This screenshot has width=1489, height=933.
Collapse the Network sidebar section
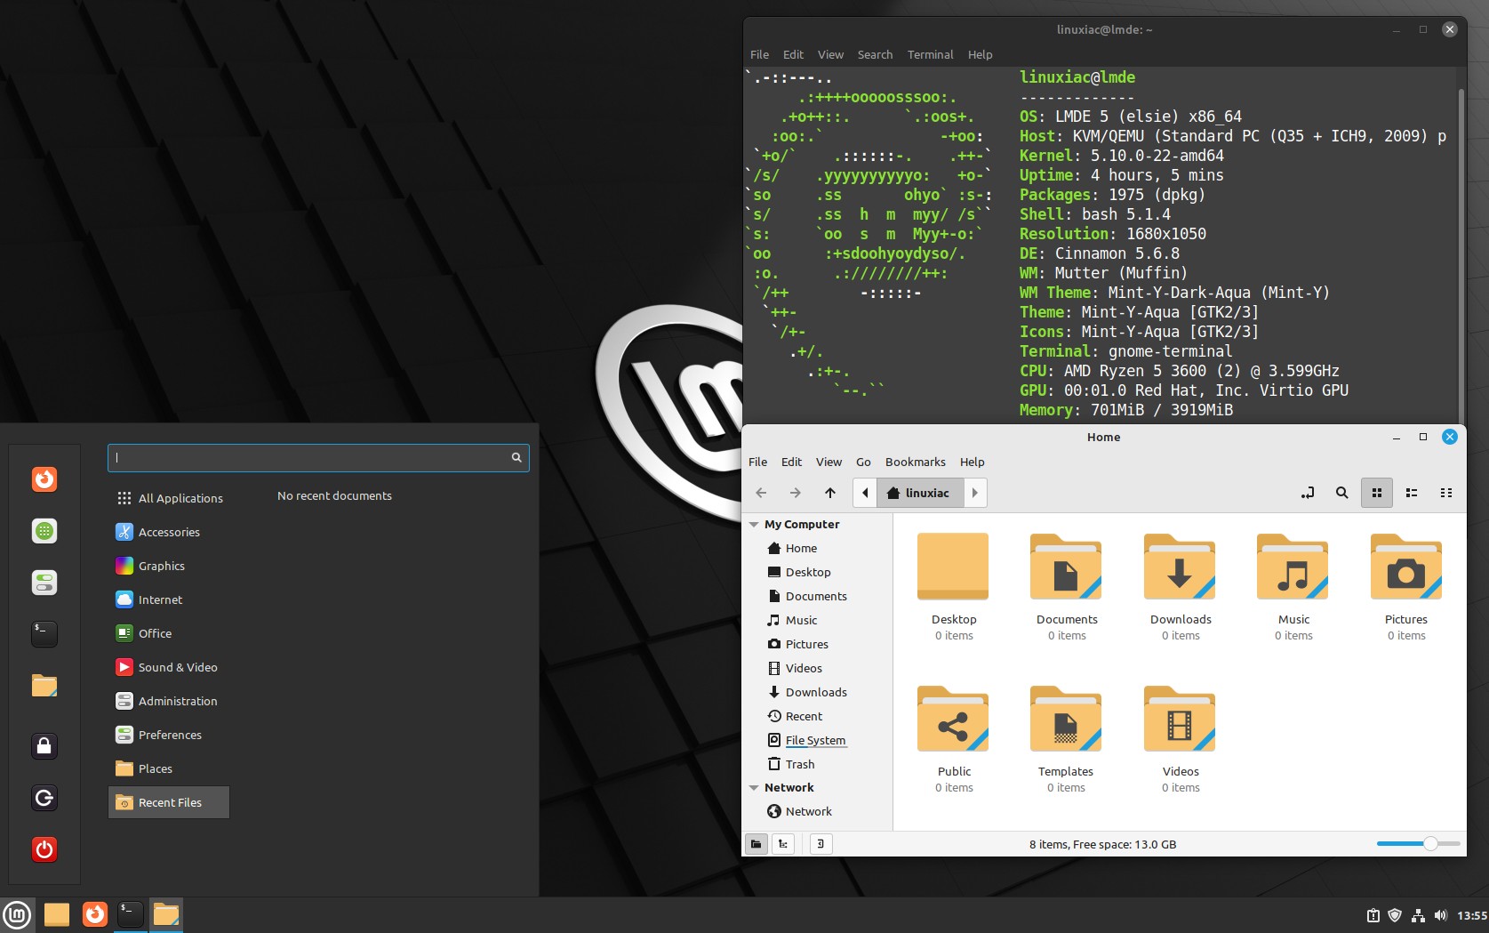[754, 788]
